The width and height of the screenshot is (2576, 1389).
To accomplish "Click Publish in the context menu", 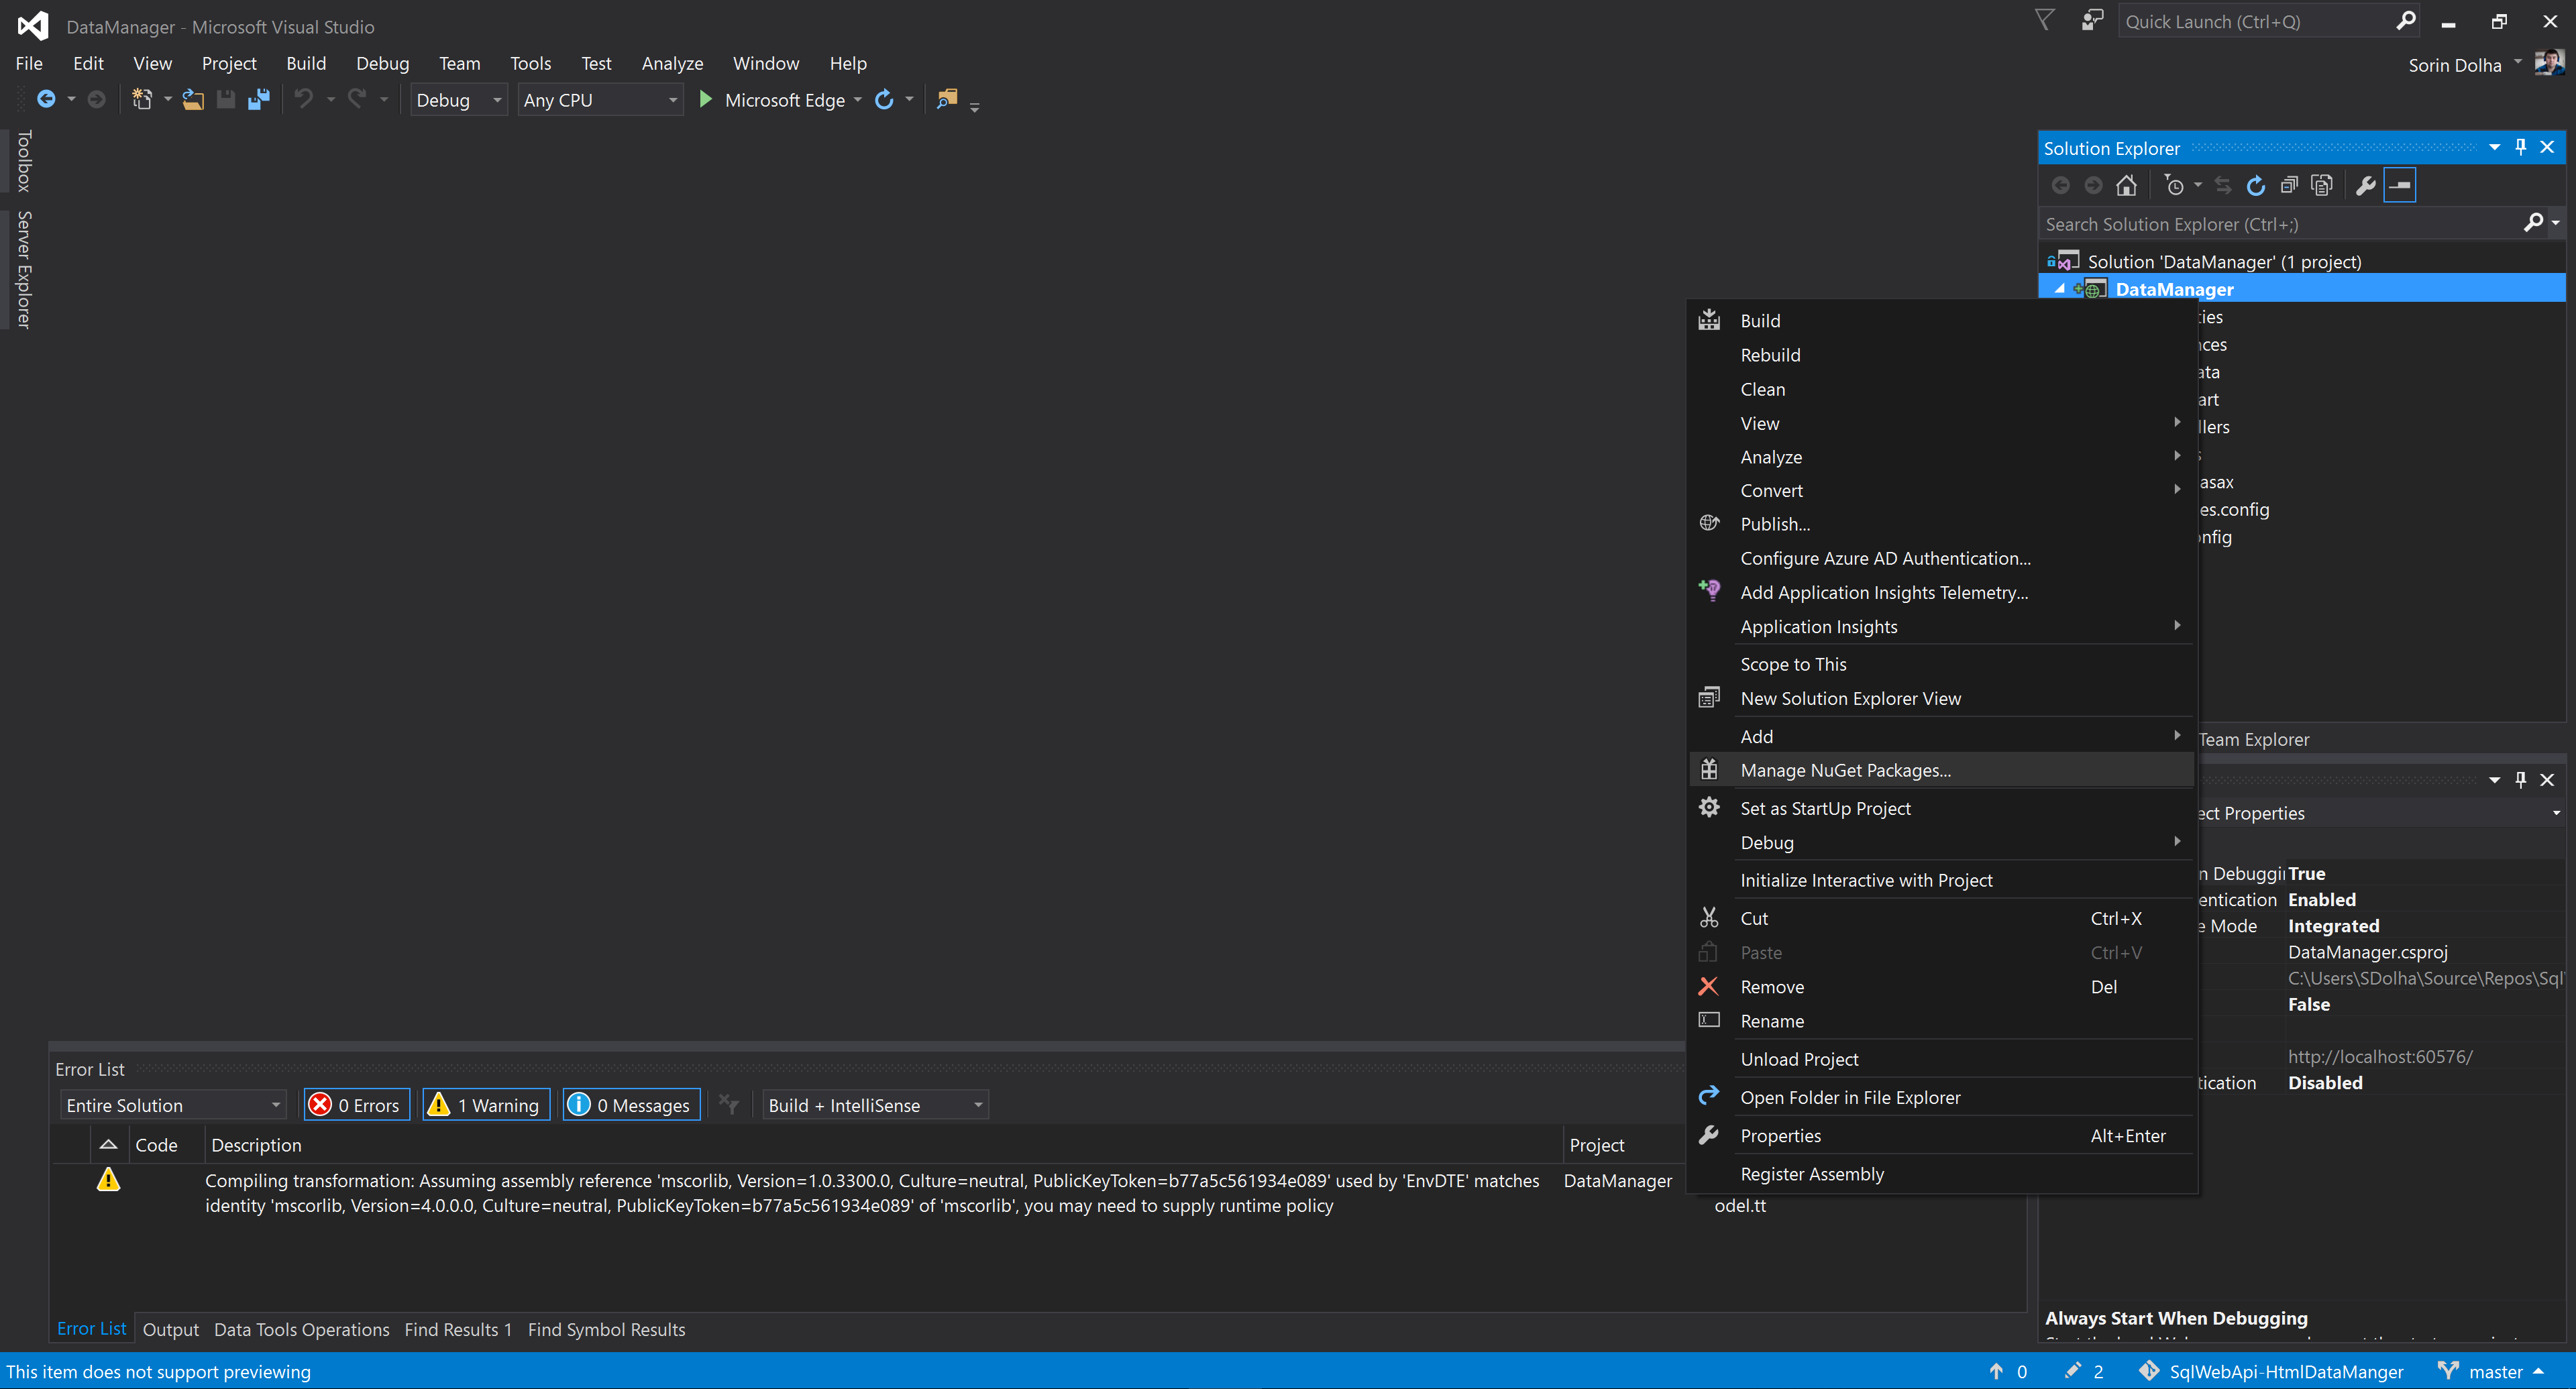I will pyautogui.click(x=1774, y=524).
